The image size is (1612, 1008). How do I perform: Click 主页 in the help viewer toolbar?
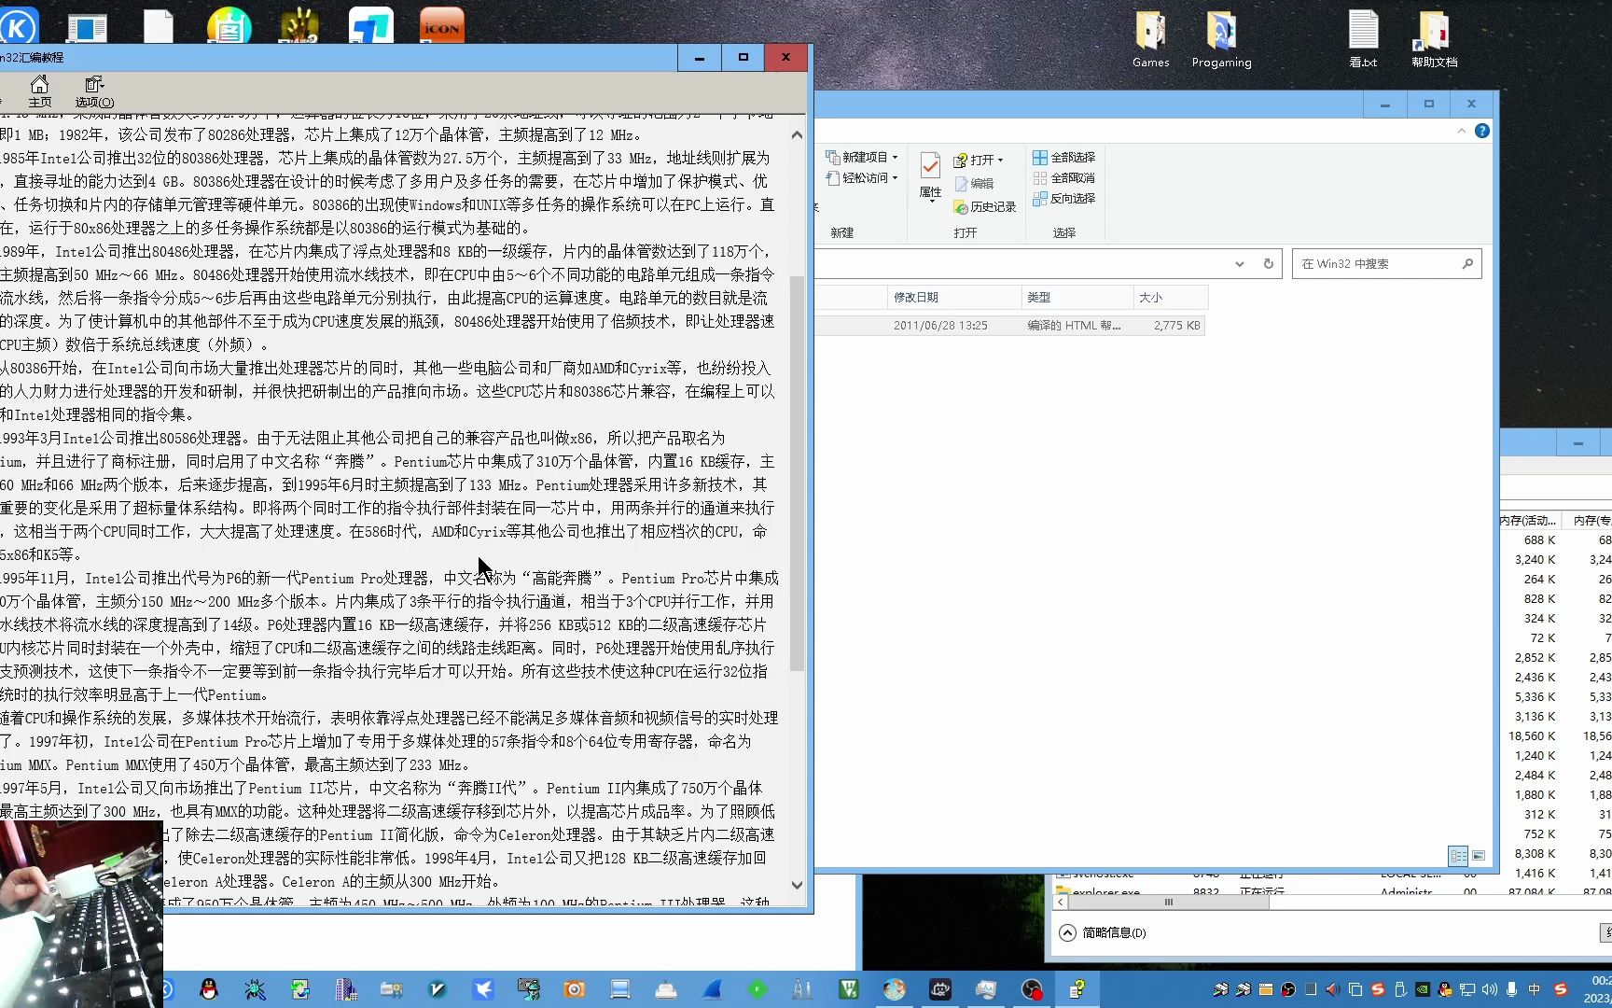[x=39, y=91]
